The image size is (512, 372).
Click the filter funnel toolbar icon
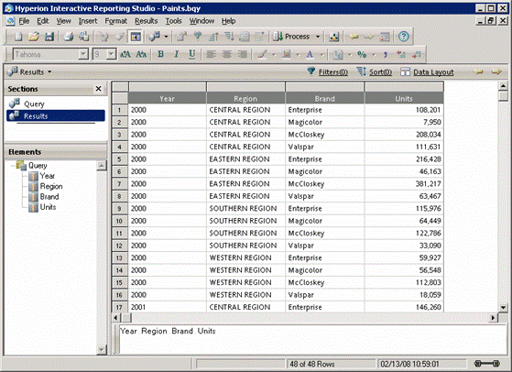pyautogui.click(x=198, y=37)
